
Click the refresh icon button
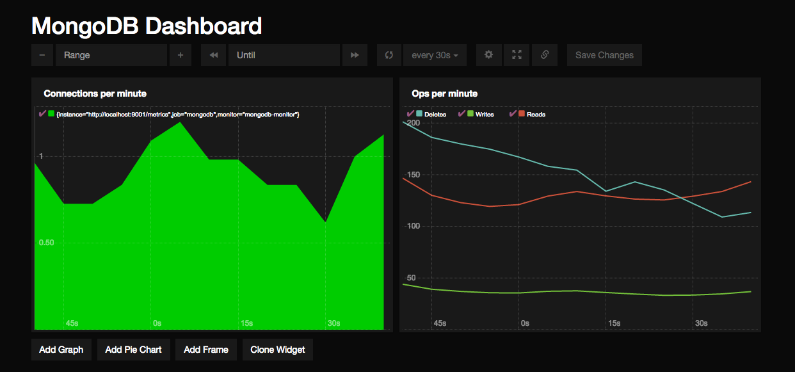pos(389,55)
